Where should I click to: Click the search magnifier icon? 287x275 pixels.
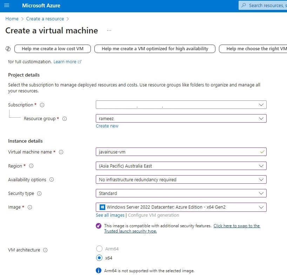pyautogui.click(x=243, y=5)
